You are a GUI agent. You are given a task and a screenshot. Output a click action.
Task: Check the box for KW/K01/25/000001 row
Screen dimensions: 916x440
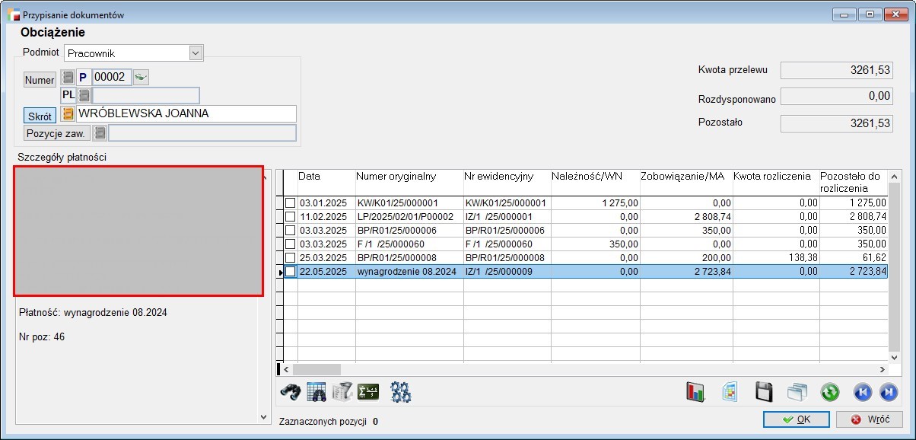click(x=290, y=203)
